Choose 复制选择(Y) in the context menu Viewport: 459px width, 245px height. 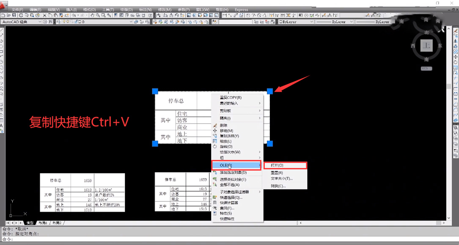[x=237, y=136]
